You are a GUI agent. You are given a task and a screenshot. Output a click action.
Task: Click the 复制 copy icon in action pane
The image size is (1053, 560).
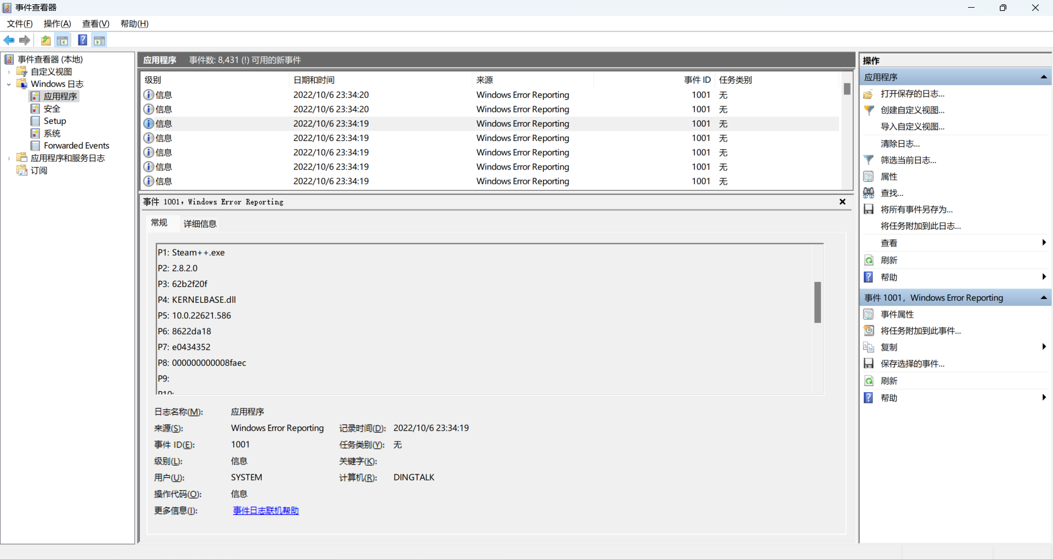click(x=869, y=347)
